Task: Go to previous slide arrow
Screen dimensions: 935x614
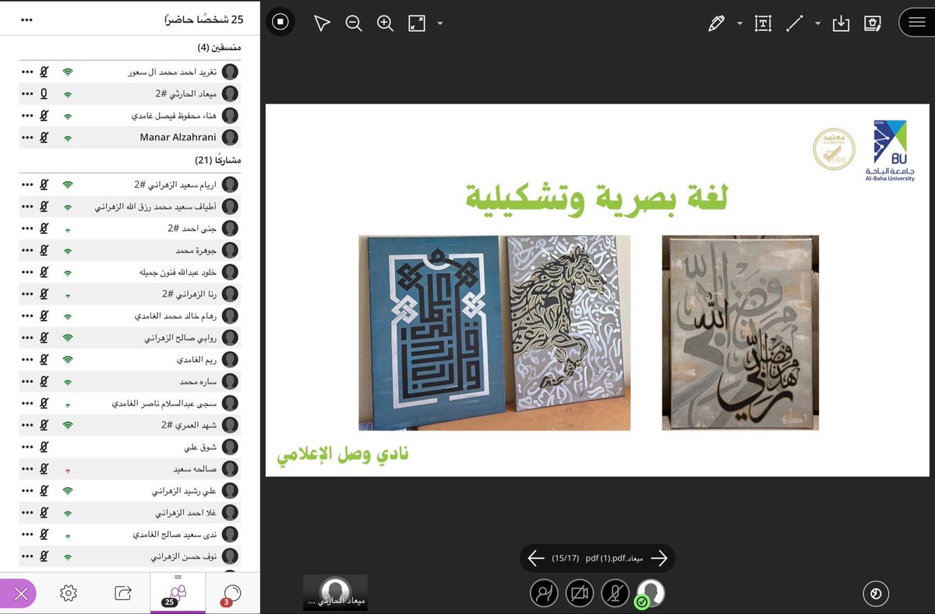Action: [535, 558]
